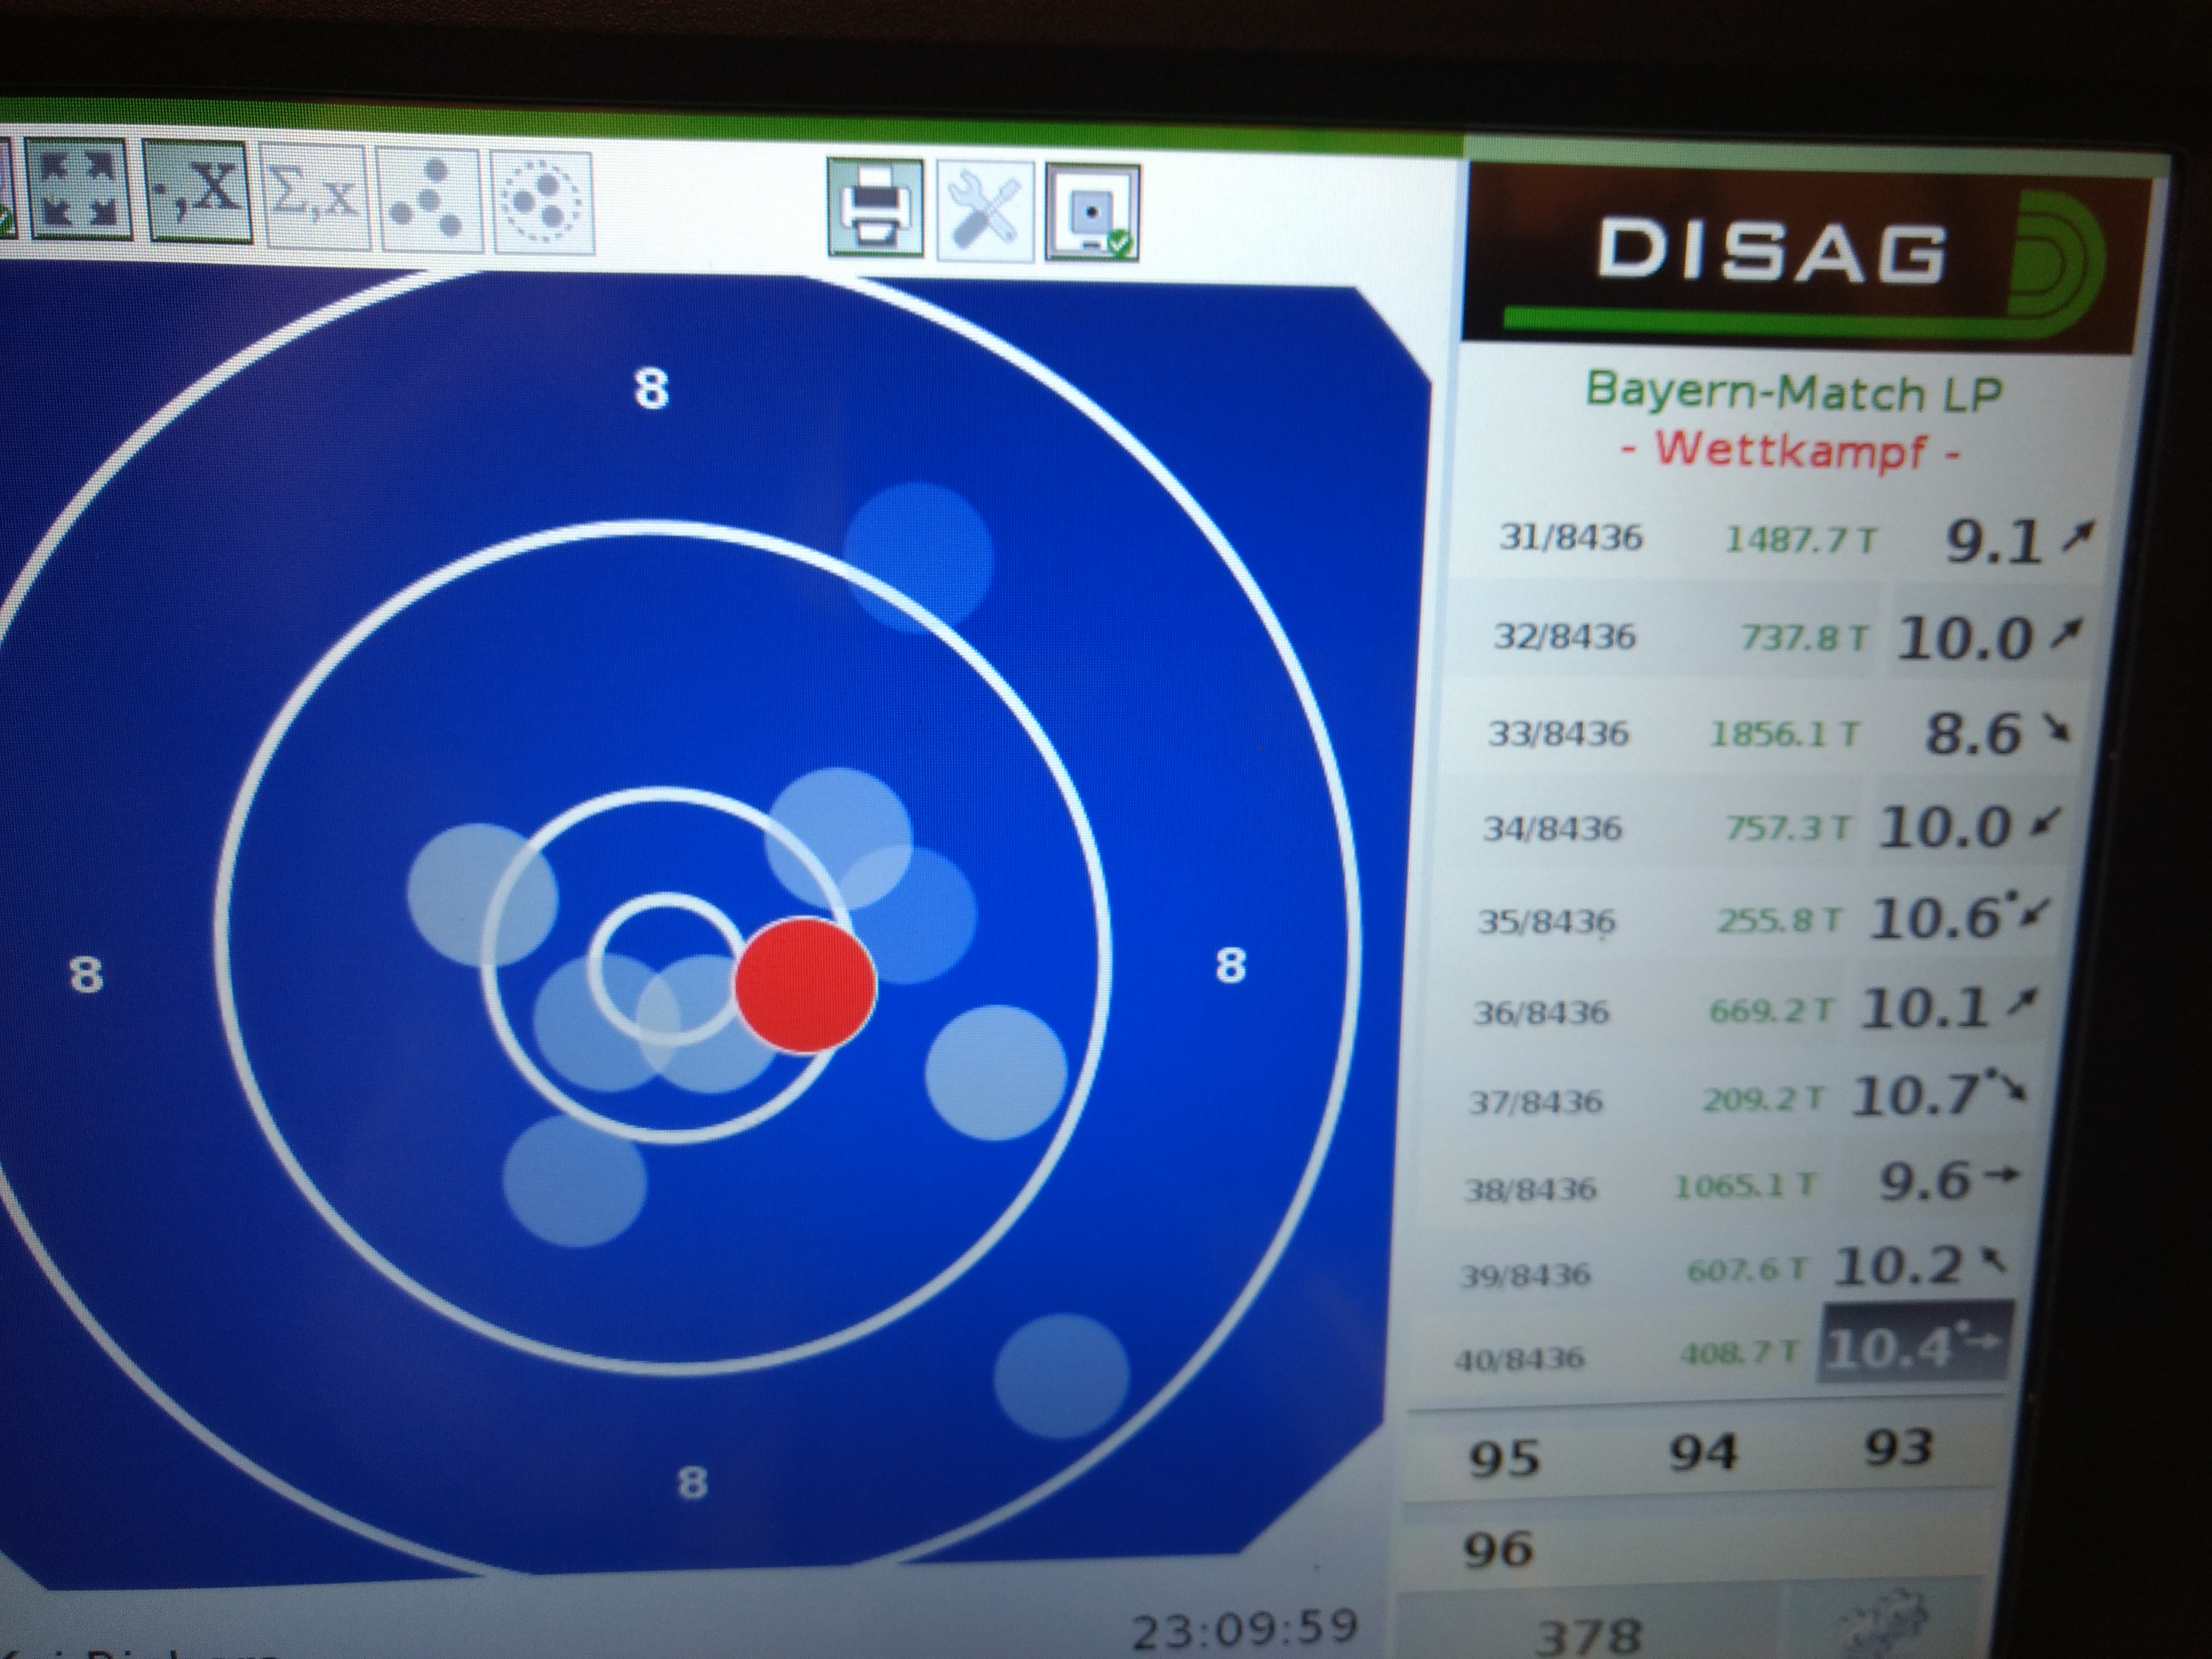Screen dimensions: 2212x1659
Task: Click the series total 96
Action: point(1497,1550)
